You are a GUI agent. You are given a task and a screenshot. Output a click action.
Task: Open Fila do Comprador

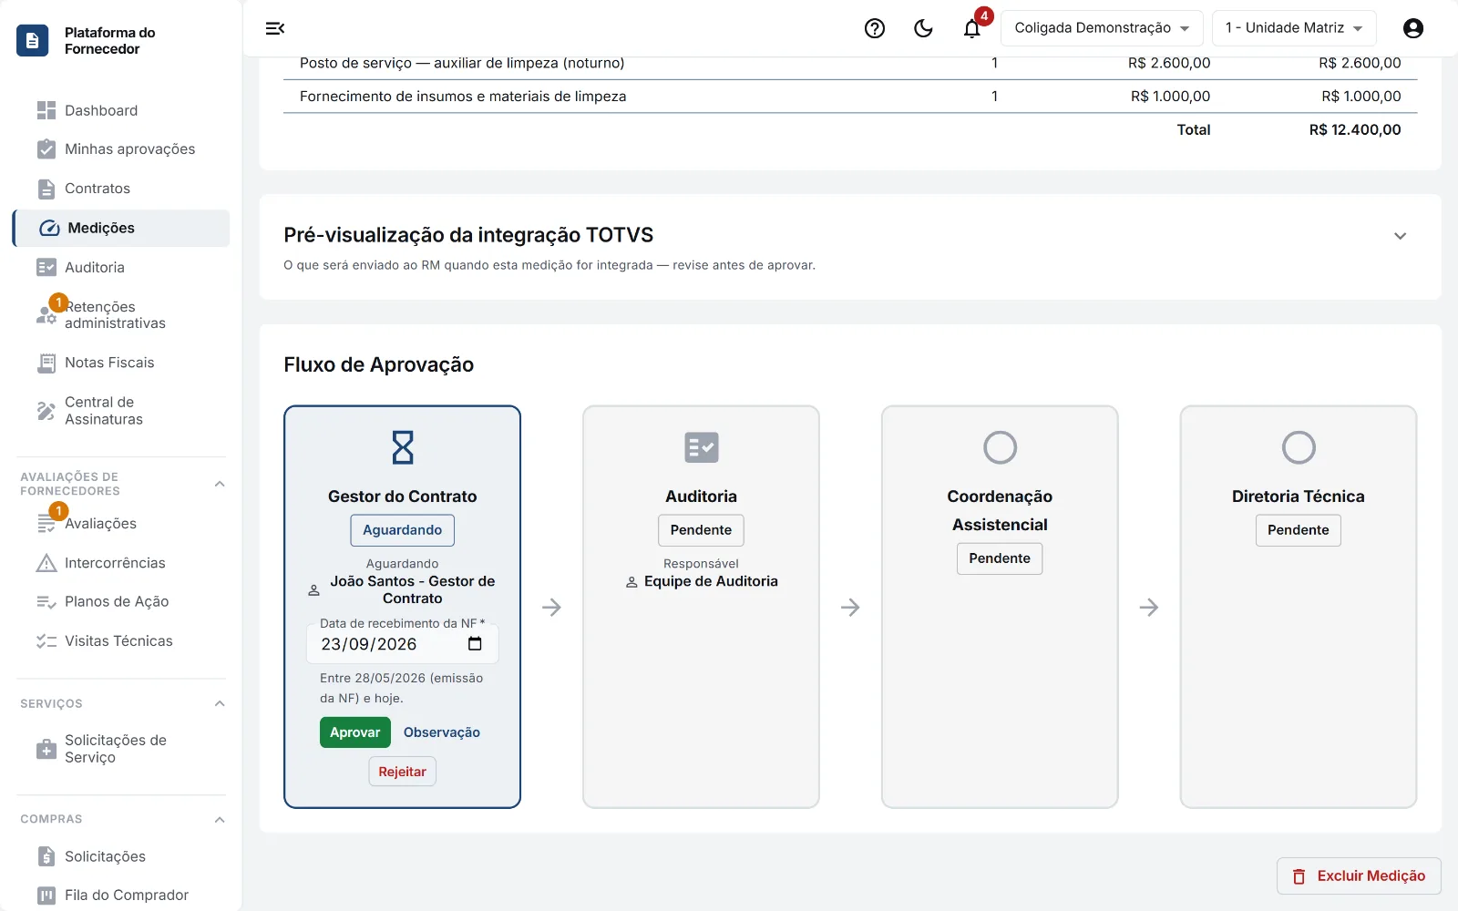(x=120, y=895)
